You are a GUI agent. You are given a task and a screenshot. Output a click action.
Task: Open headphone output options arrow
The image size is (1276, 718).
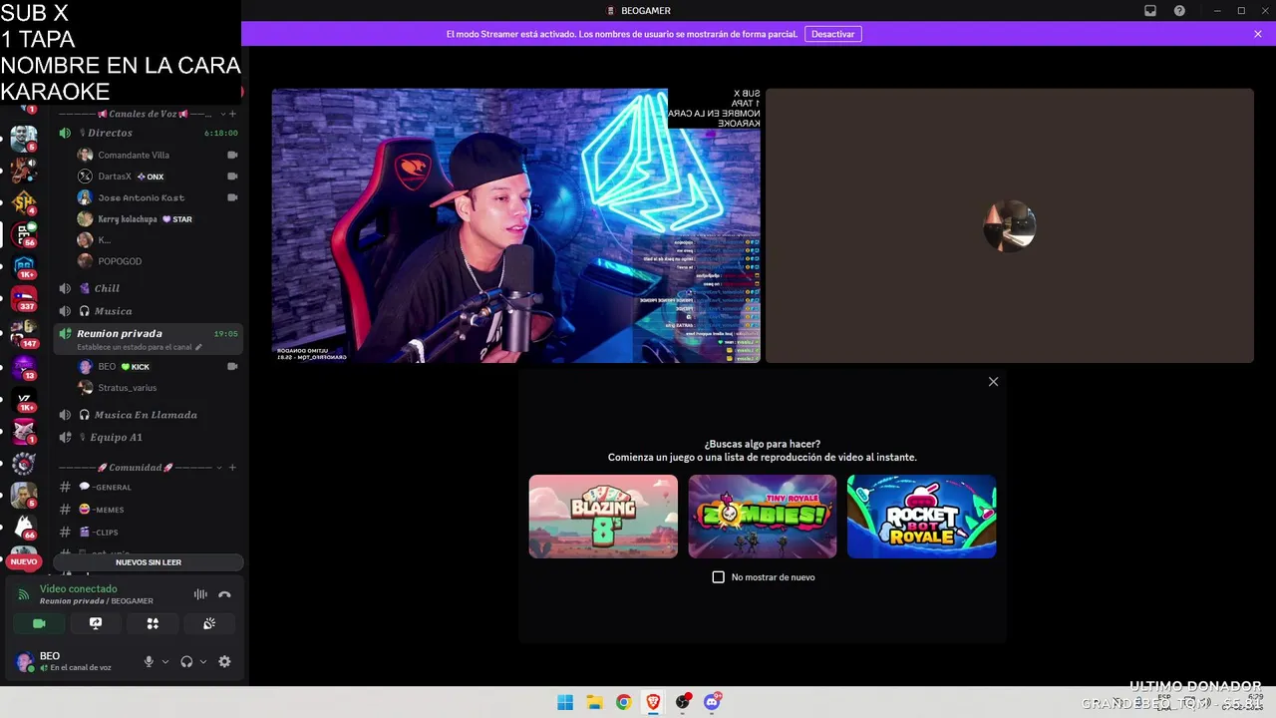(x=203, y=661)
